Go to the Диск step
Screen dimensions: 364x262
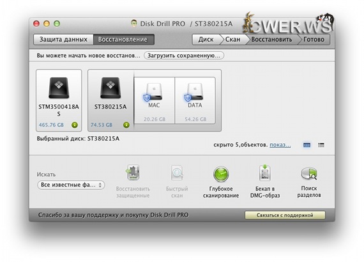206,40
